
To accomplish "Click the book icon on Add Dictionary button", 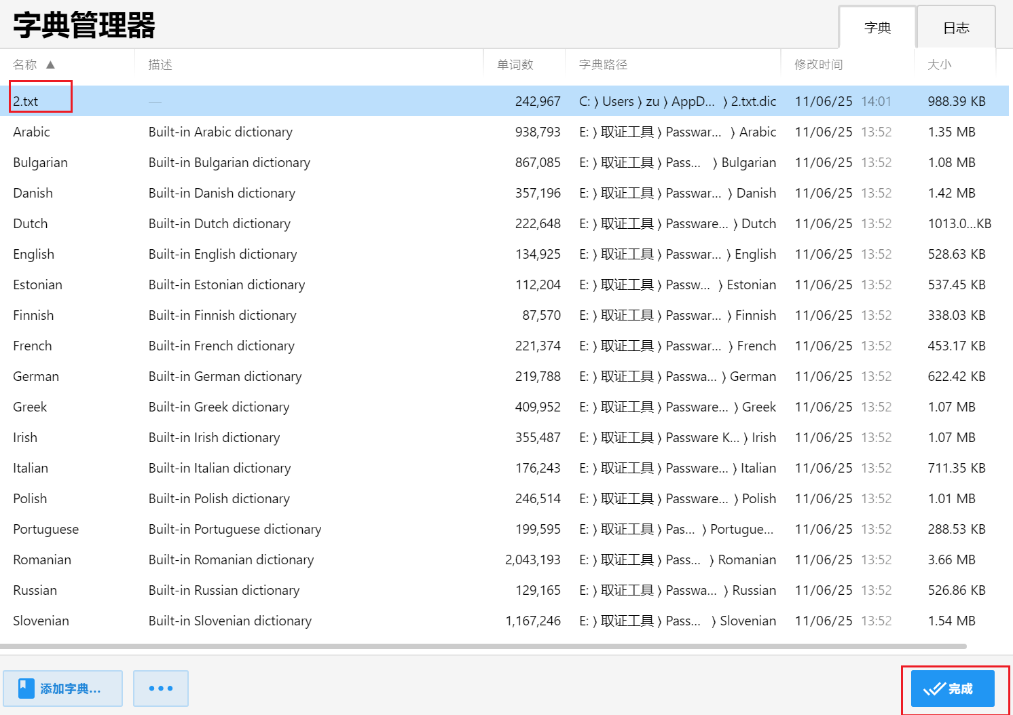I will (26, 689).
